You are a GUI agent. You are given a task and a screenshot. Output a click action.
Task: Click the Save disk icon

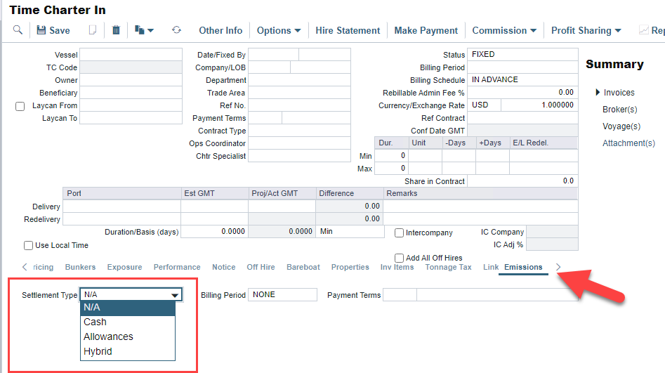(41, 30)
